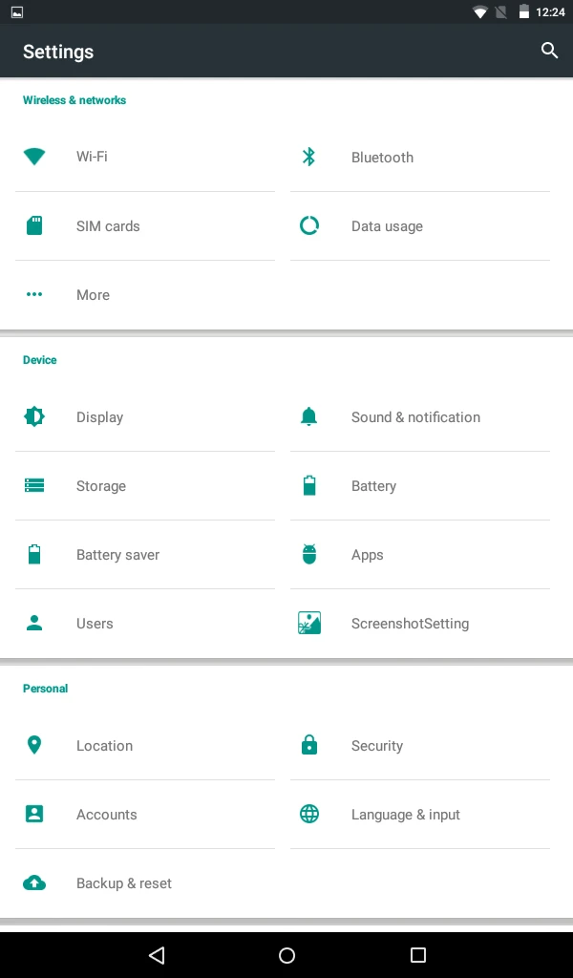The height and width of the screenshot is (978, 573).
Task: Tap the Display brightness icon
Action: [x=34, y=416]
